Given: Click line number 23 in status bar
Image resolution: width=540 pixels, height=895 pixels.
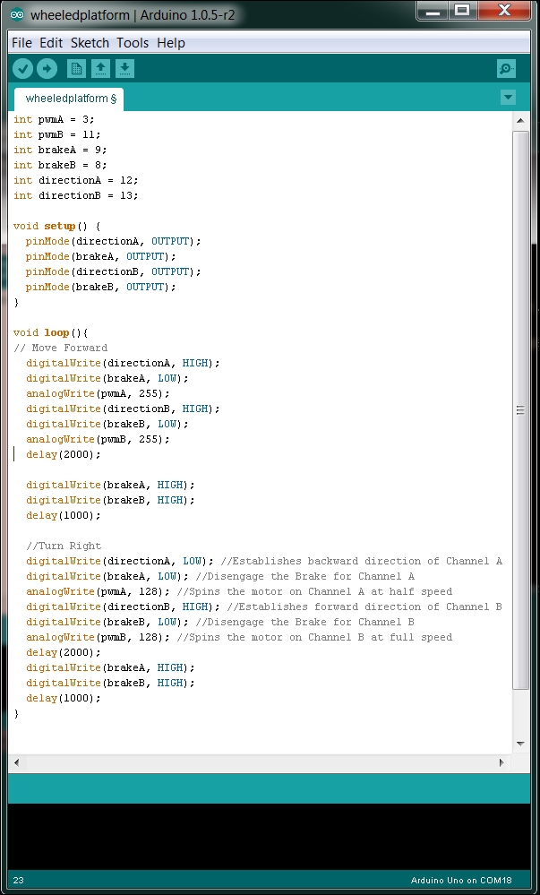Looking at the screenshot, I should 18,880.
